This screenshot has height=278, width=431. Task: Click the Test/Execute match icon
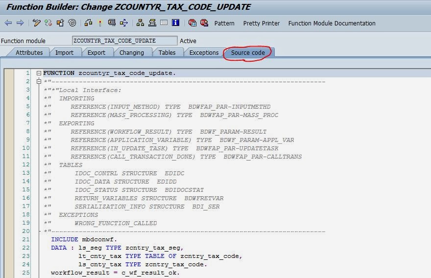100,23
